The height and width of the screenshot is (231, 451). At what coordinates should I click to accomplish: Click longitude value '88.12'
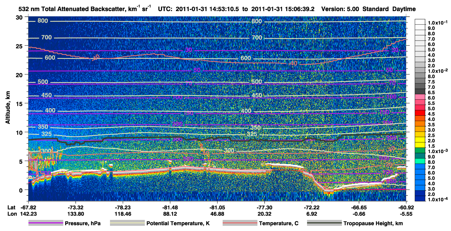pyautogui.click(x=170, y=214)
